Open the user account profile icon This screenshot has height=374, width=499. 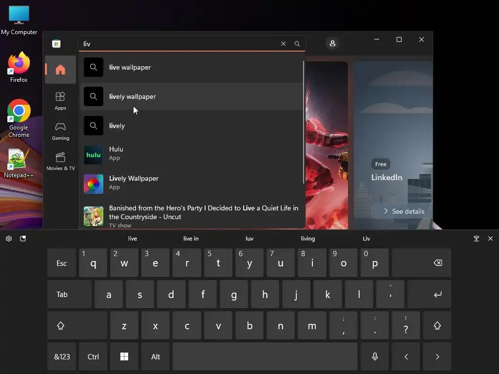[x=332, y=43]
